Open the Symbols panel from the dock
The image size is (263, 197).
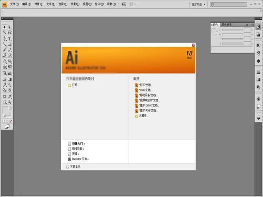click(258, 61)
